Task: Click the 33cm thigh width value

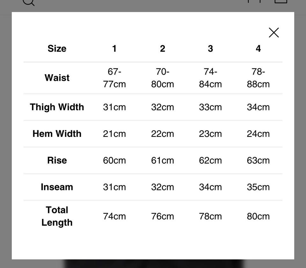Action: pos(210,107)
